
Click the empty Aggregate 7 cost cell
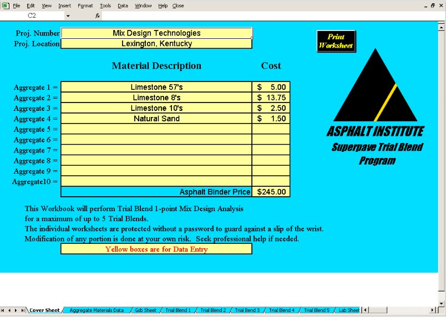(x=271, y=150)
